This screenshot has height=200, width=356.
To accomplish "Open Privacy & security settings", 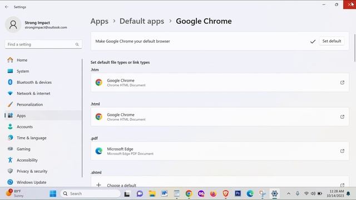I will tap(43, 171).
